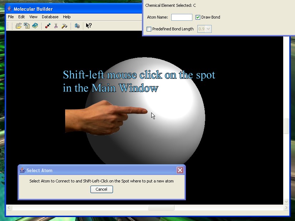Image resolution: width=295 pixels, height=221 pixels.
Task: Click the vertical scrollbar down arrow
Action: (x=286, y=202)
